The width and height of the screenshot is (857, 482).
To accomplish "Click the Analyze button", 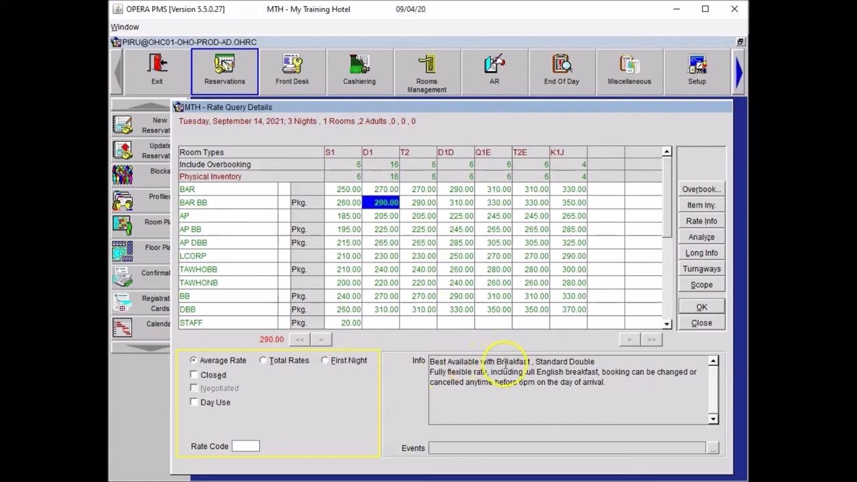I will coord(702,237).
